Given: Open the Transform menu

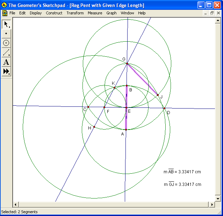Looking at the screenshot, I should coord(75,13).
